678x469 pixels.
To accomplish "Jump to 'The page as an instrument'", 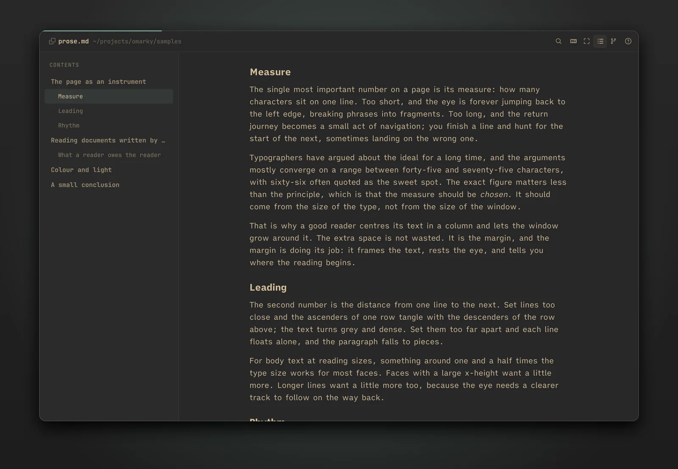I will click(108, 81).
